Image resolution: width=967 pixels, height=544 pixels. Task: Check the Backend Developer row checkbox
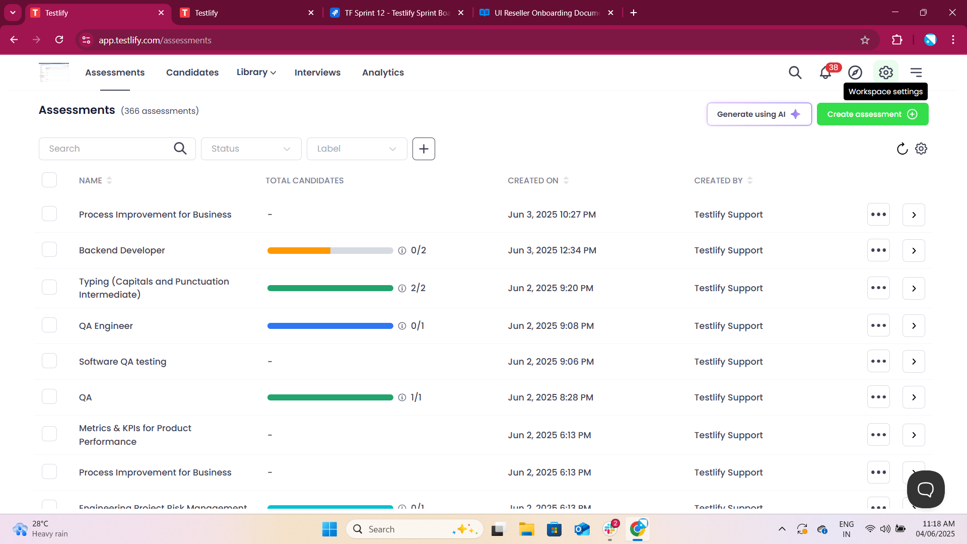coord(49,250)
